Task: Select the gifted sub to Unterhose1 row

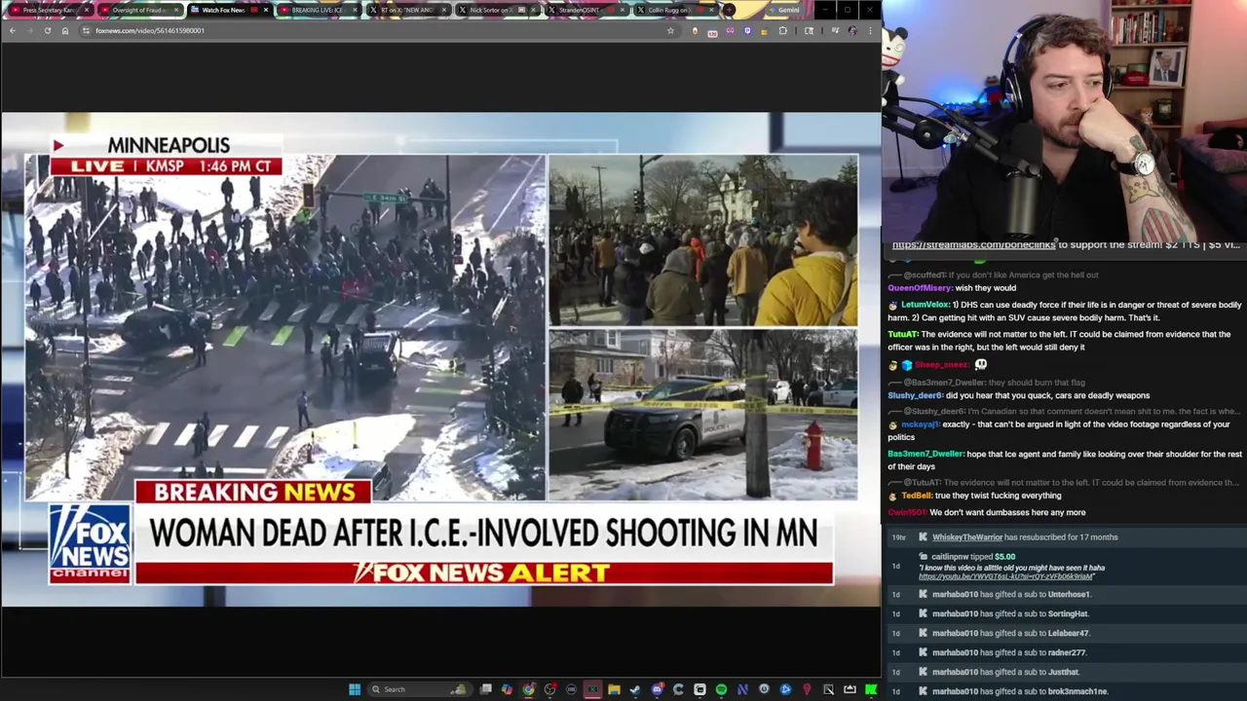Action: (x=1067, y=594)
